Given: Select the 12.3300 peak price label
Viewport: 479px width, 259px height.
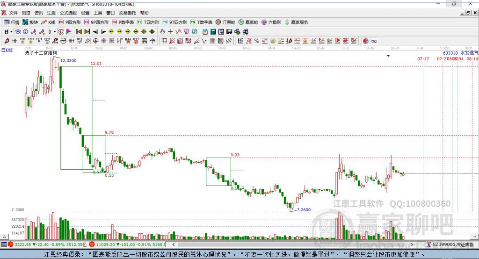Looking at the screenshot, I should [x=68, y=60].
